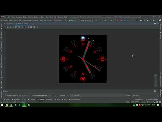The height and width of the screenshot is (122, 162).
Task: Open the Event Log button
Action: (x=139, y=100)
